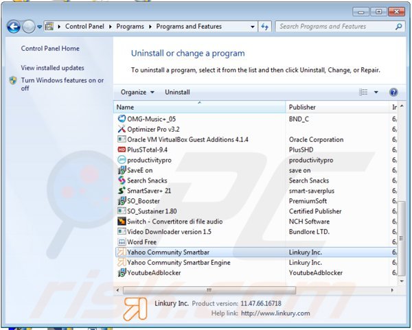Screen dimensions: 412x330
Task: Click the SO_Booster program icon
Action: [122, 201]
